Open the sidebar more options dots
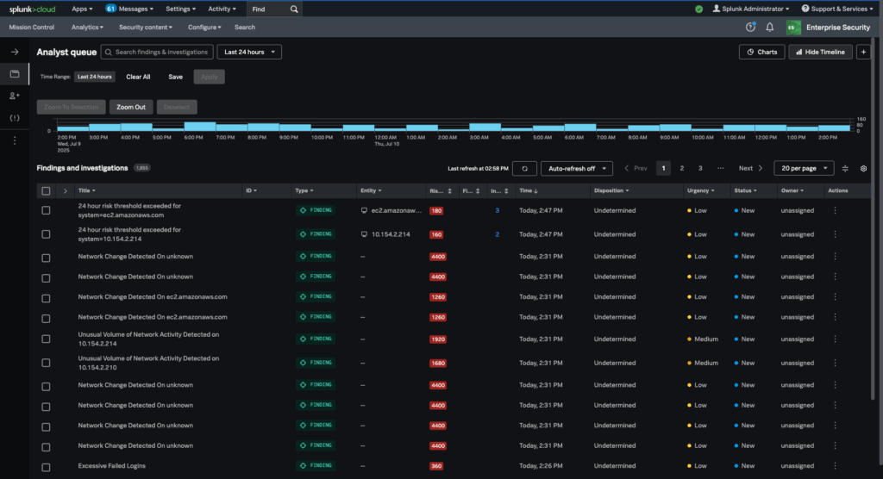This screenshot has width=883, height=479. [15, 140]
